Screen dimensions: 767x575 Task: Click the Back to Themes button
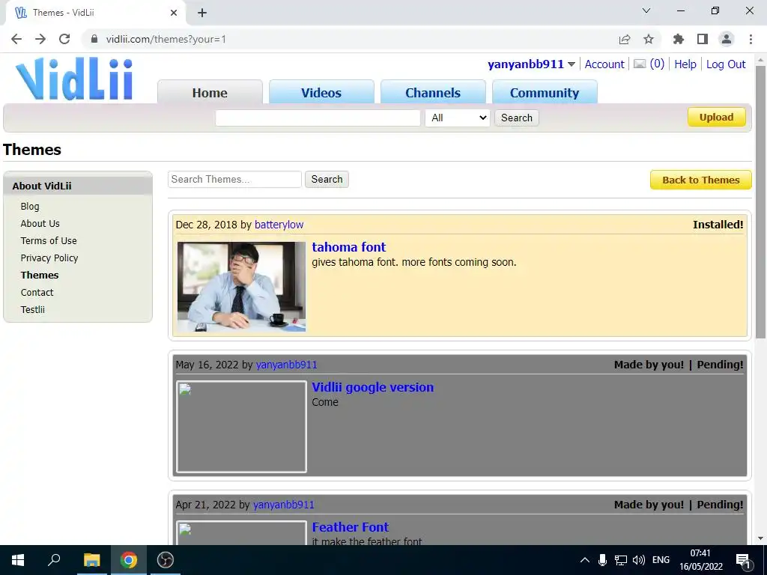(701, 180)
